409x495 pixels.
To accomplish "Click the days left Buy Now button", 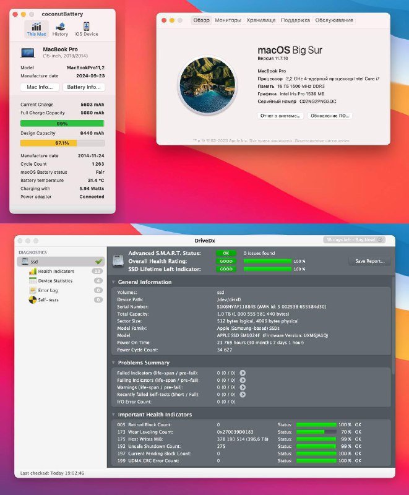I will pos(354,240).
